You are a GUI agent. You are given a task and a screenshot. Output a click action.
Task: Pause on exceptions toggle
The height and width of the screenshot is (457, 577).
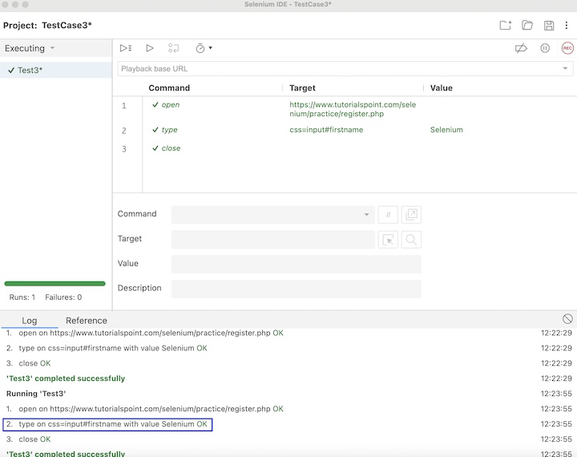(x=545, y=48)
